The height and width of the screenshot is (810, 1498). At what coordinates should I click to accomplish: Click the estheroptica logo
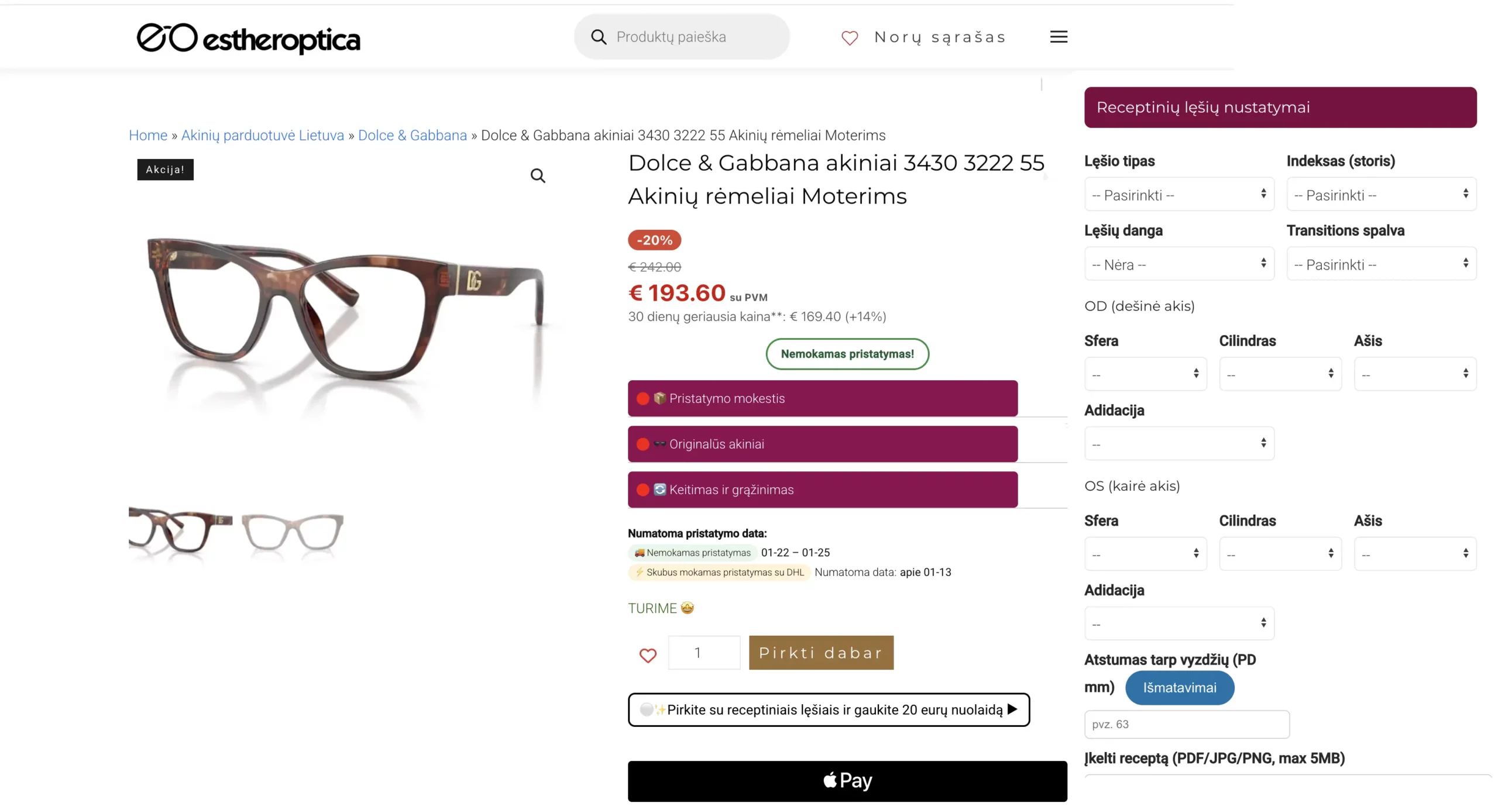tap(248, 38)
